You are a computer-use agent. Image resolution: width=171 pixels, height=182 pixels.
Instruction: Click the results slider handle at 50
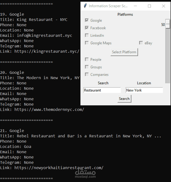click(168, 24)
